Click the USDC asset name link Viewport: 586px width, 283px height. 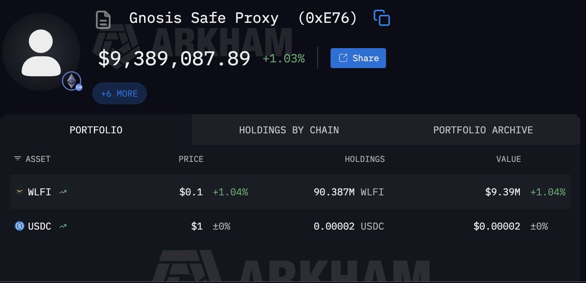point(39,226)
